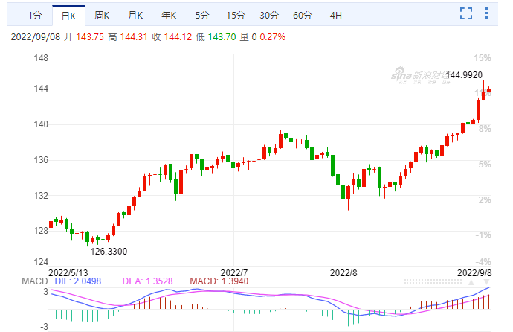Switch to 15分 timeframe
Viewport: 513px width, 332px height.
235,15
